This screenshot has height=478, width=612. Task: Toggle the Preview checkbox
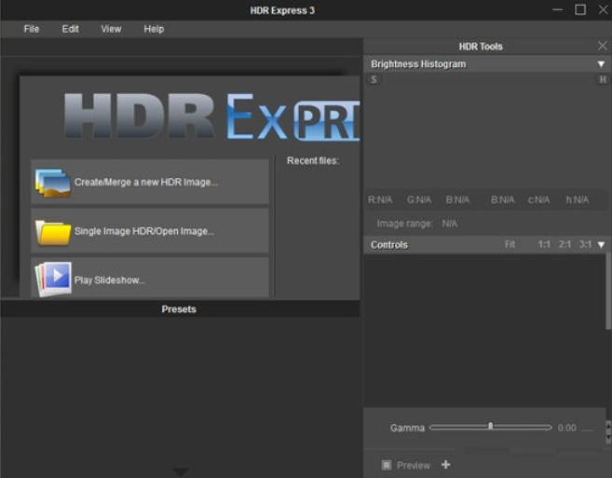(387, 465)
